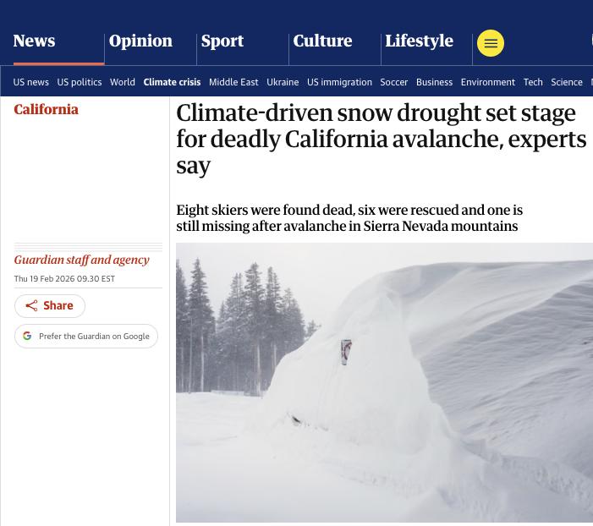Select World in the subnav
This screenshot has width=593, height=526.
pyautogui.click(x=123, y=82)
